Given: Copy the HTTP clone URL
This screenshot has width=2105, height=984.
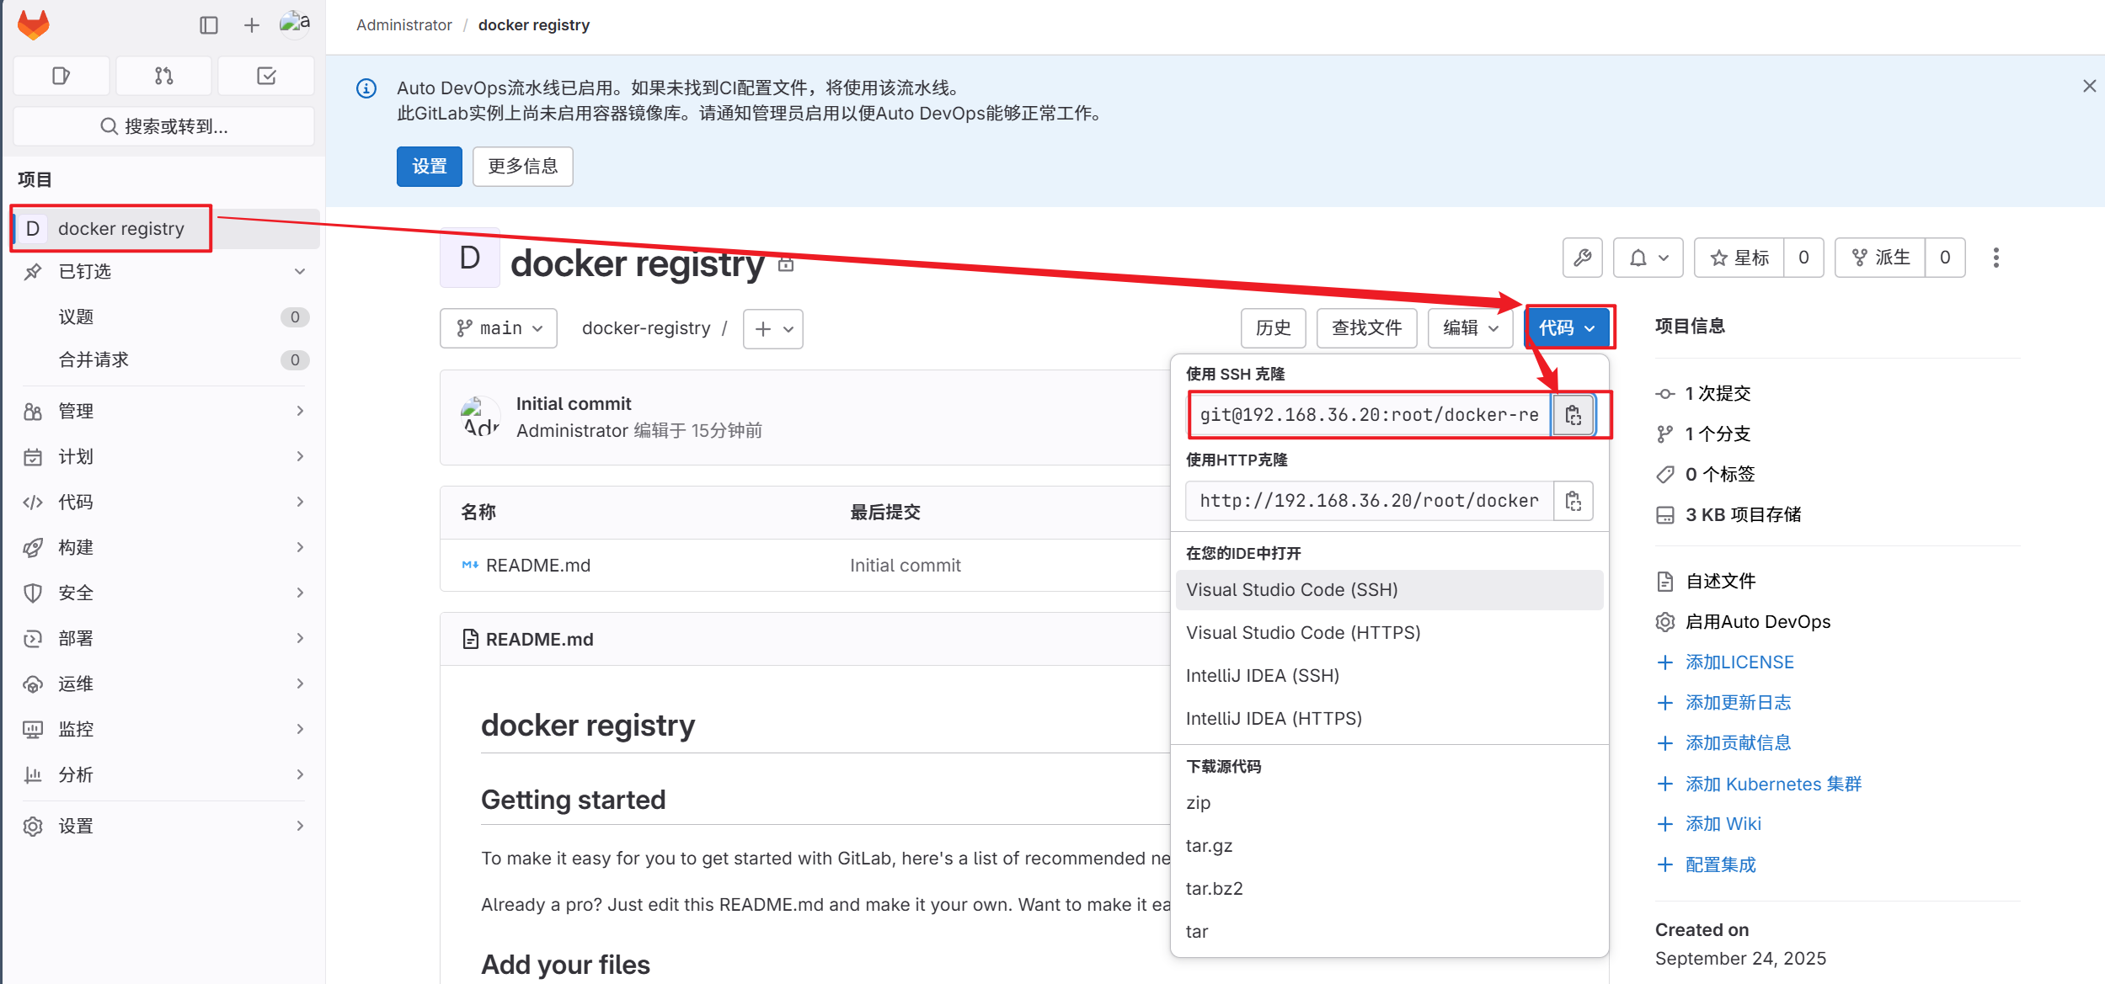Looking at the screenshot, I should click(x=1573, y=502).
